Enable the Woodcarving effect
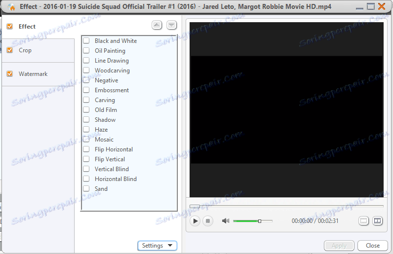The width and height of the screenshot is (393, 254). 86,70
